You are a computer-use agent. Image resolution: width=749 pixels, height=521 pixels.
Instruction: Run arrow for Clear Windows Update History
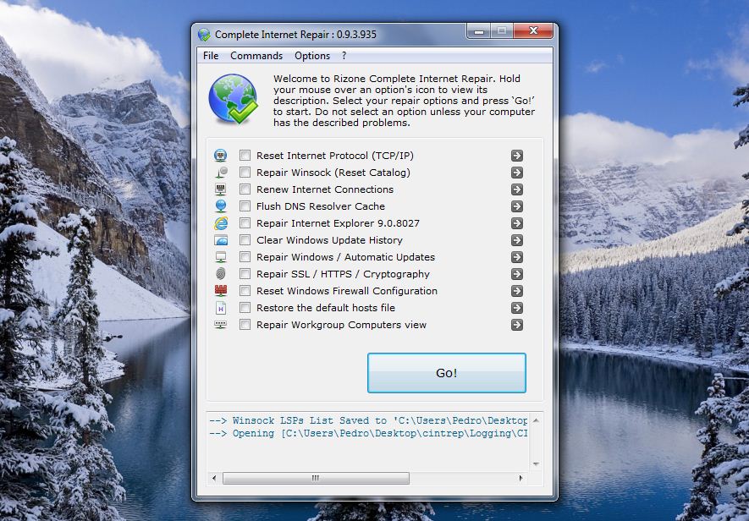[517, 240]
